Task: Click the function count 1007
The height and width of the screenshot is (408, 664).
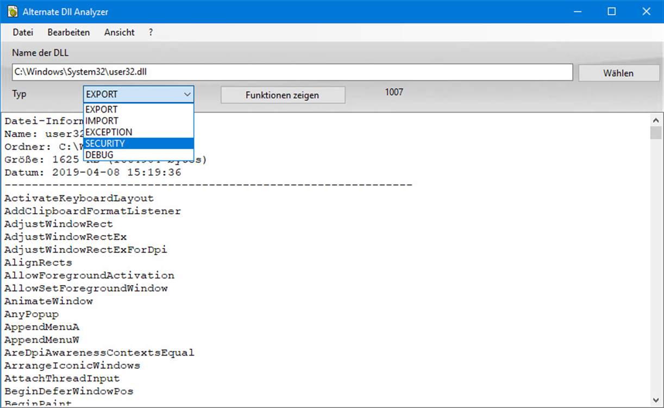Action: coord(394,92)
